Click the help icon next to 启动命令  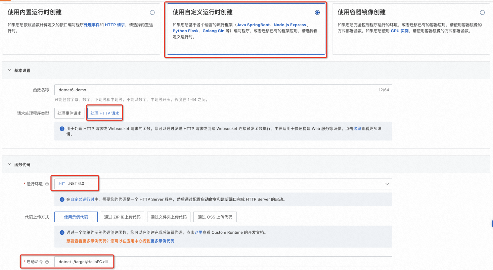click(47, 262)
